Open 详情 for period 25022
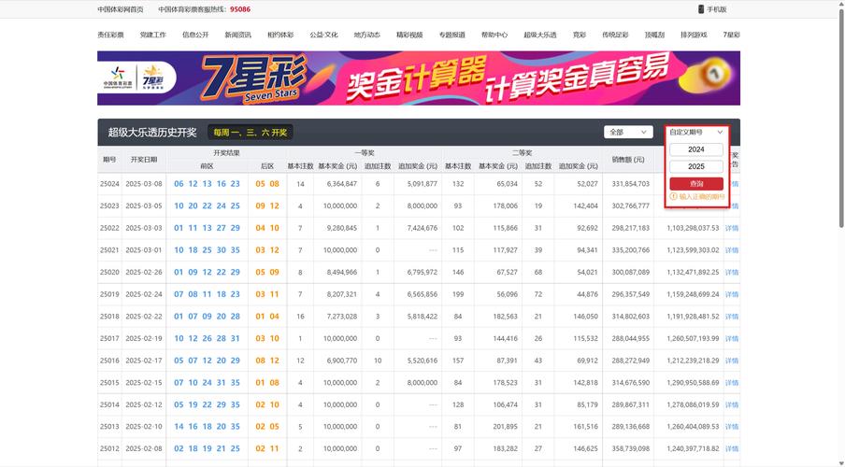Viewport: 845px width, 467px height. click(x=732, y=228)
